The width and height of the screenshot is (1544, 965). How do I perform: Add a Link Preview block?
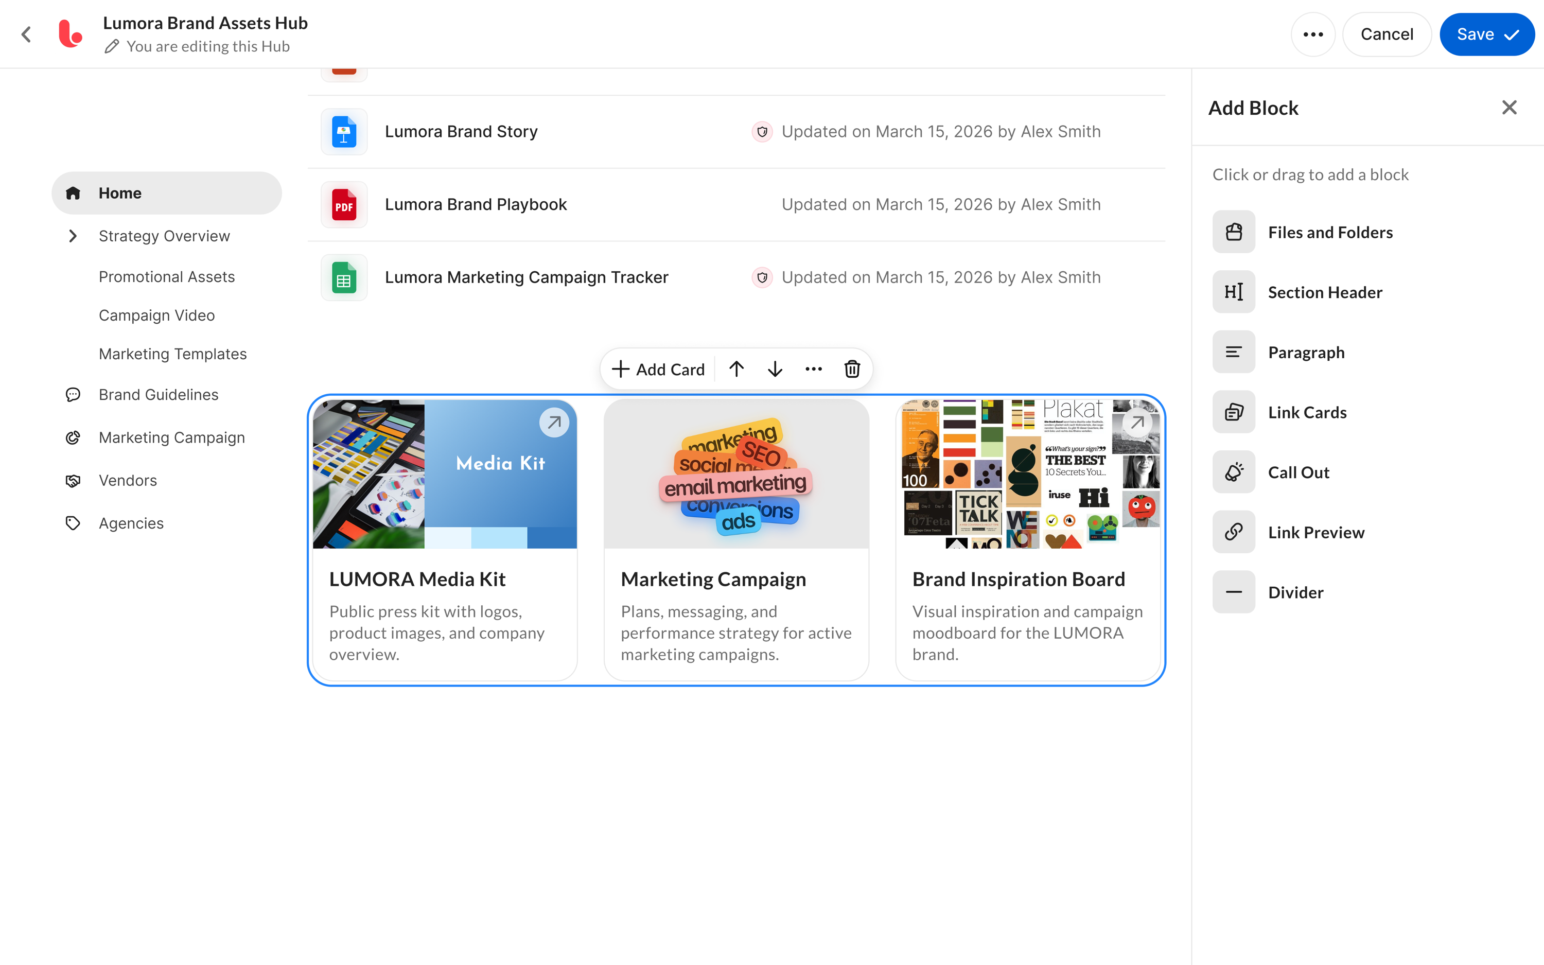[1315, 532]
